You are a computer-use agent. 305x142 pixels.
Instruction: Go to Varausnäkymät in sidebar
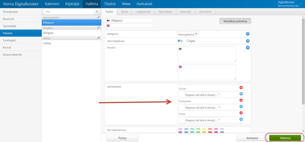point(21,55)
